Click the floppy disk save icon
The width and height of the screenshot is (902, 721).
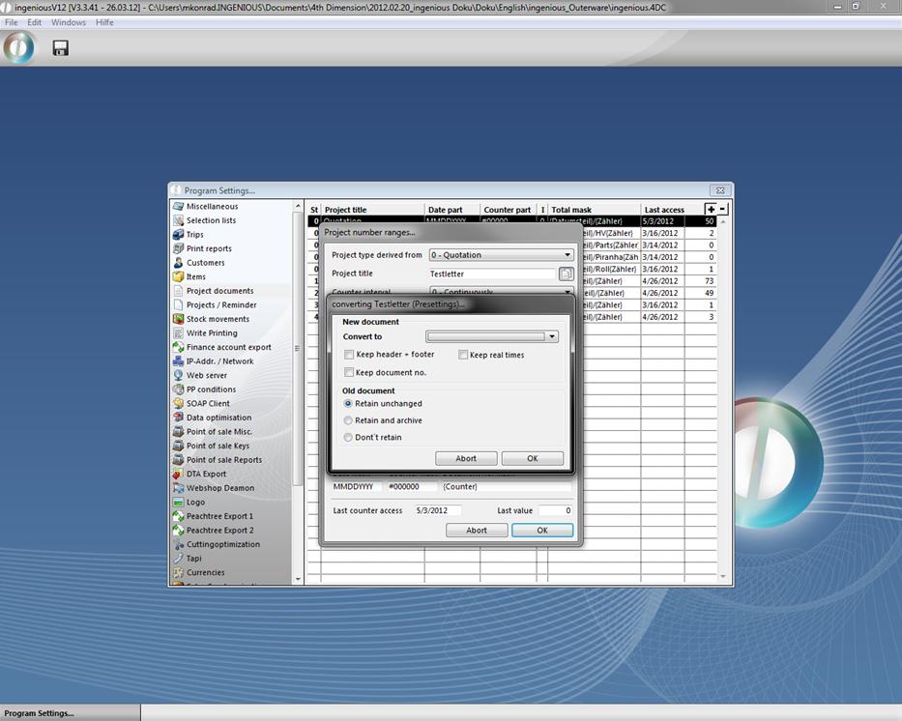tap(60, 48)
